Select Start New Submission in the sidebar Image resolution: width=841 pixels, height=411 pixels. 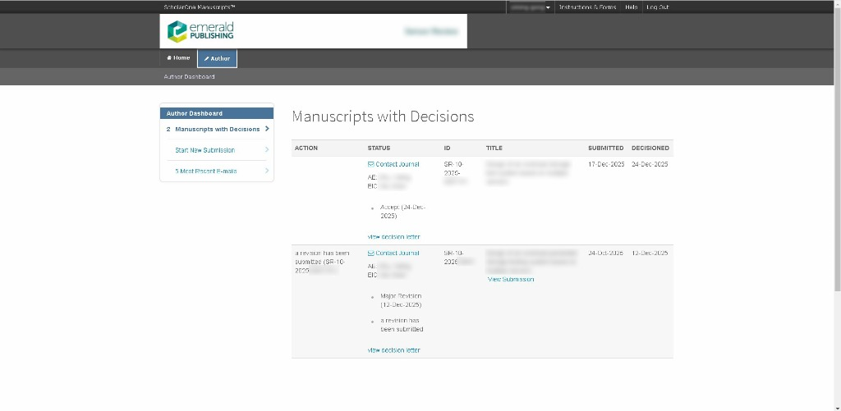[205, 150]
